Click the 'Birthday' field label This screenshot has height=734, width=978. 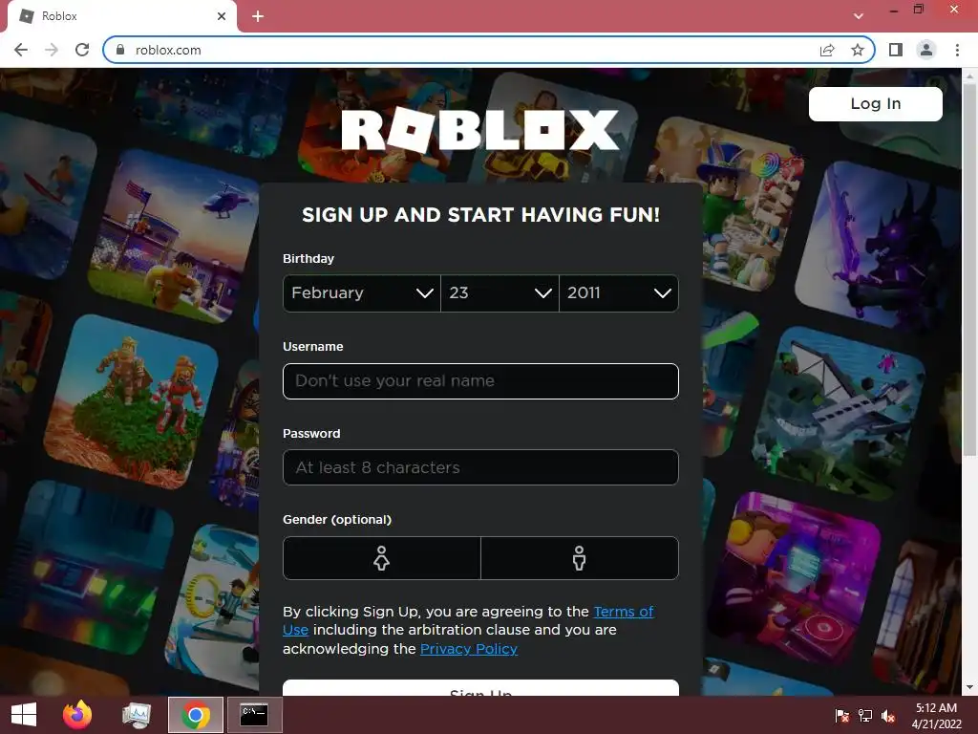pyautogui.click(x=308, y=258)
